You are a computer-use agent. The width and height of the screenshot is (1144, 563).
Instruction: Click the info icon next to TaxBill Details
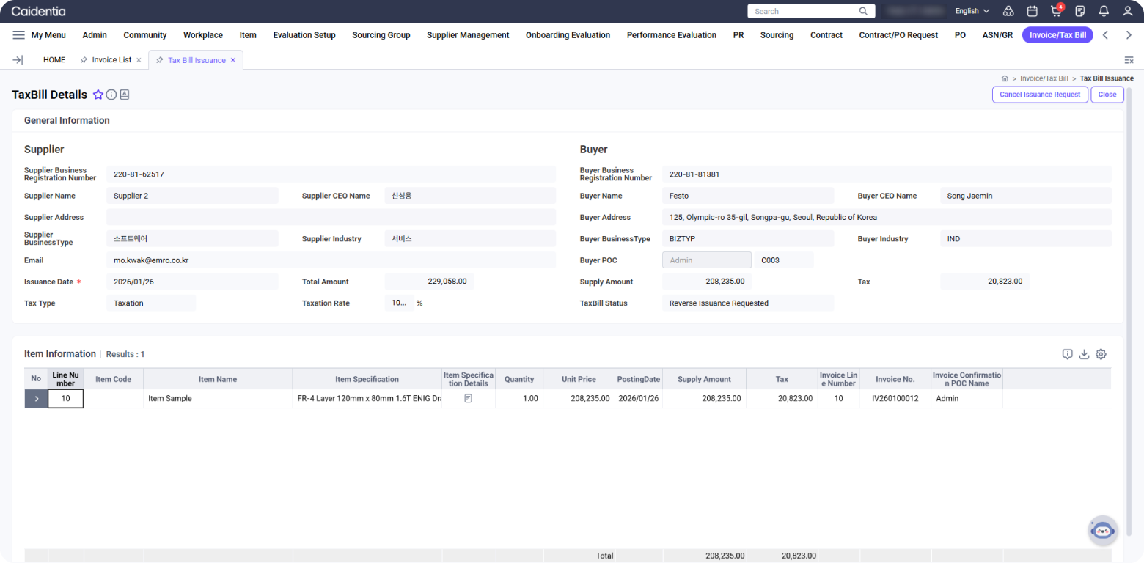click(x=111, y=95)
